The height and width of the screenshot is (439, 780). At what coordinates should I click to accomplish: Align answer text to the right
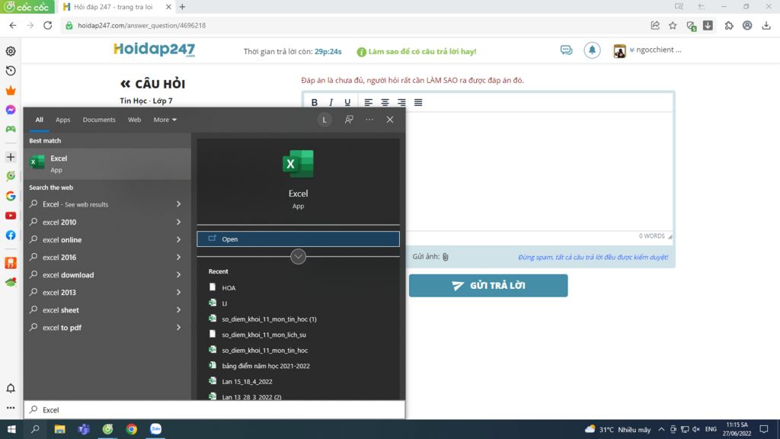point(401,103)
